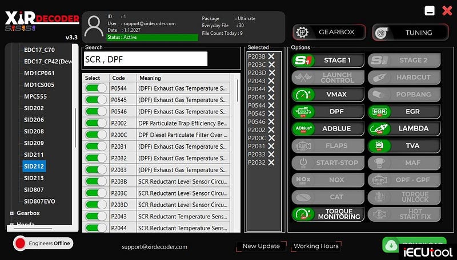
Task: Click the download cloud icon
Action: pos(391,246)
